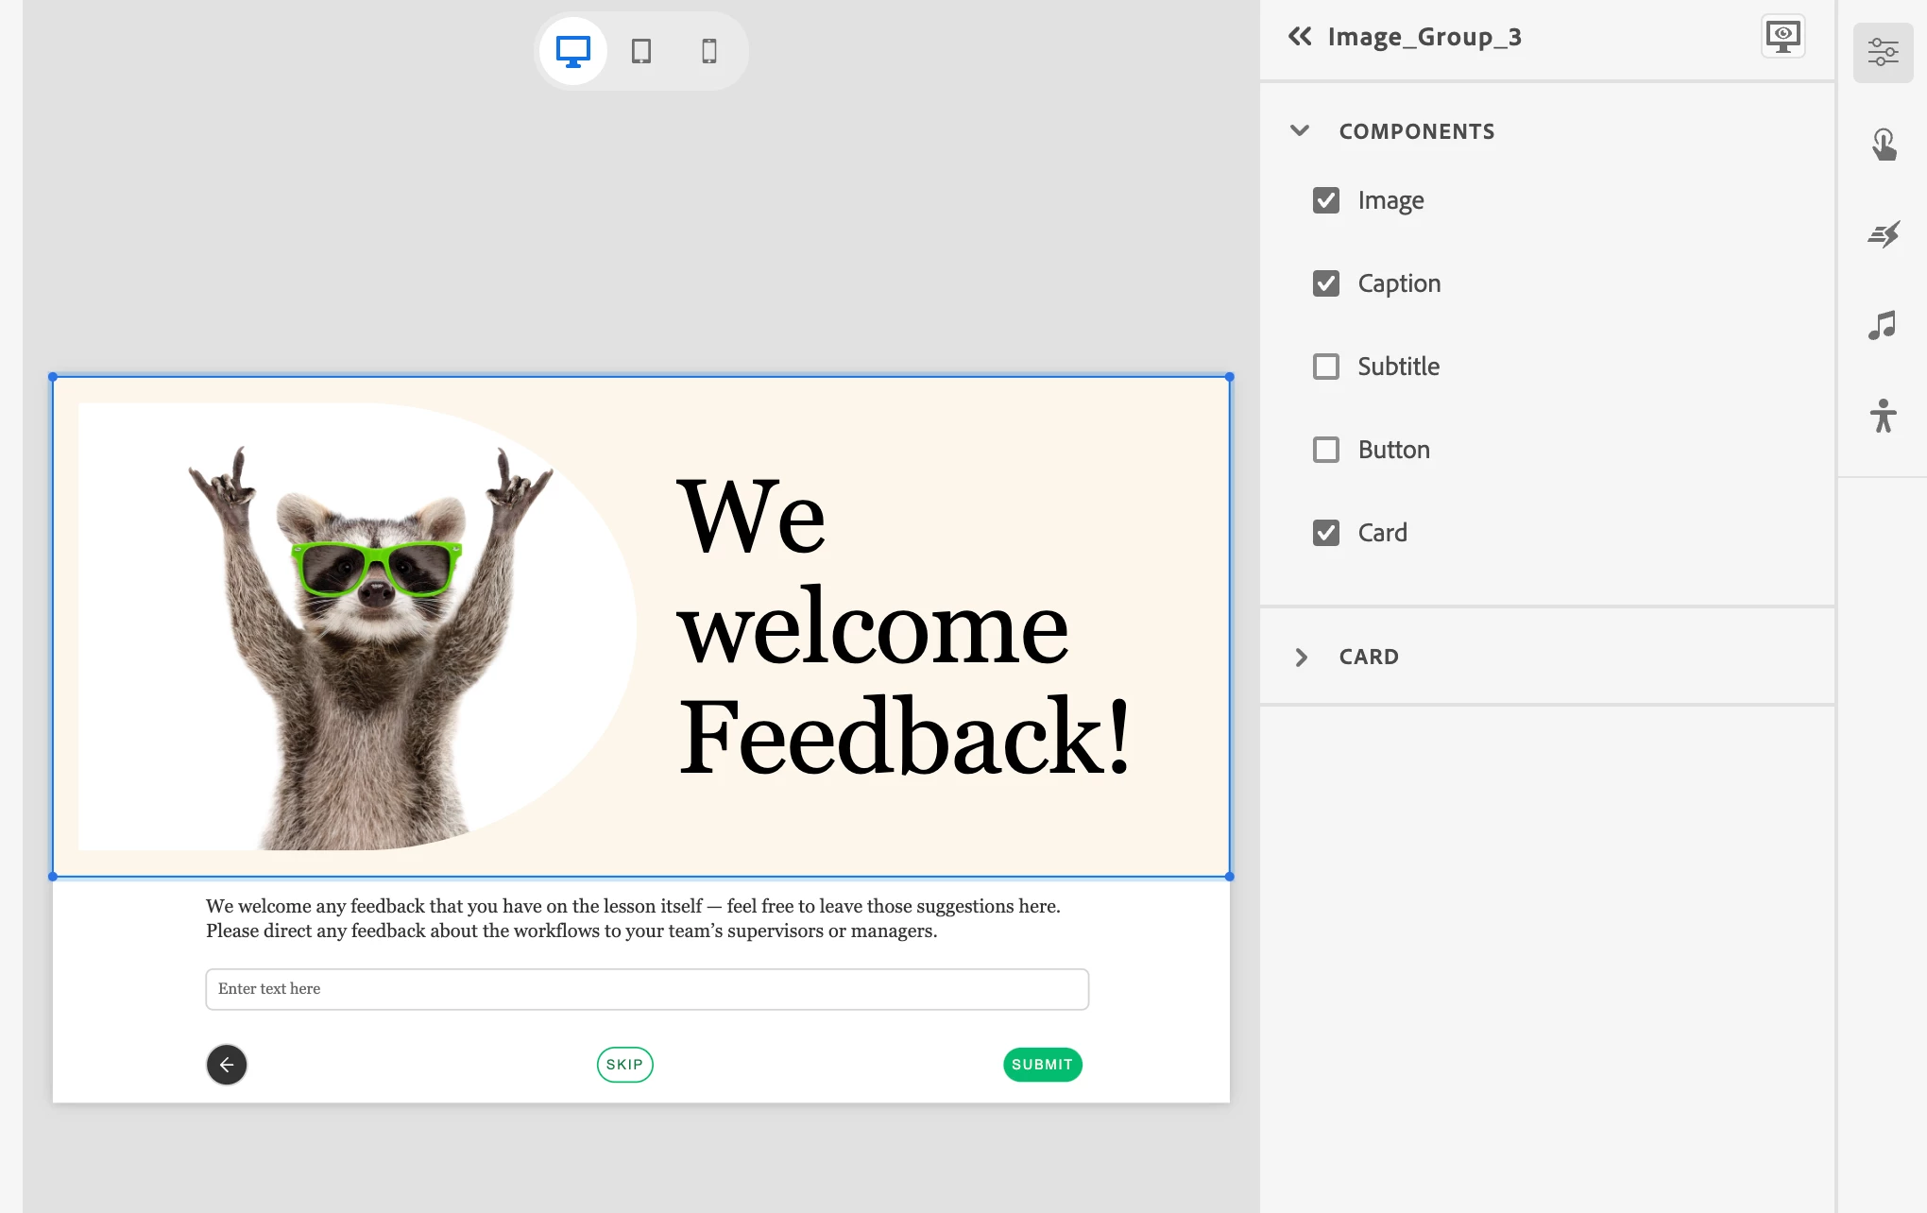Collapse the Image_Group_3 properties panel
This screenshot has width=1927, height=1213.
point(1300,37)
